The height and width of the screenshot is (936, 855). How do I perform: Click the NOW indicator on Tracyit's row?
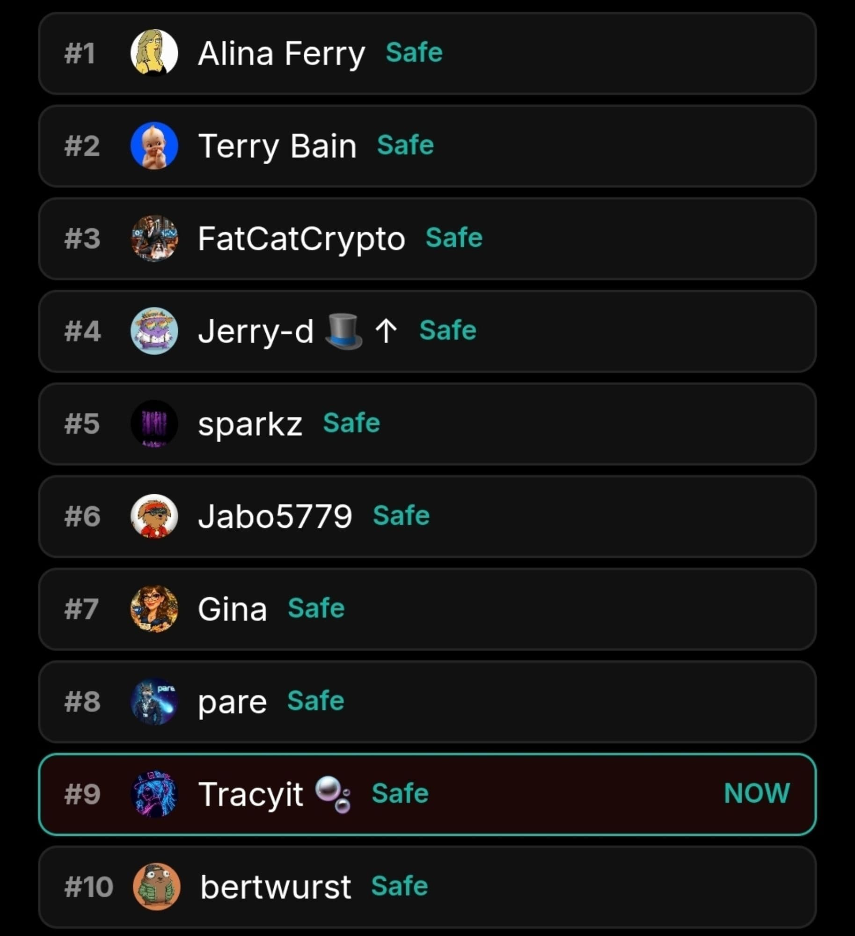coord(757,793)
